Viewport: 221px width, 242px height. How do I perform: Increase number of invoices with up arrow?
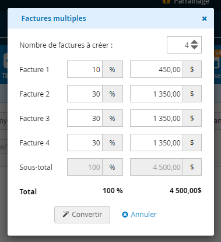tap(194, 42)
